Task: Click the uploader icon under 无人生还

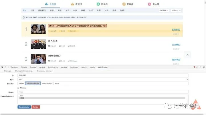Action: tap(68, 46)
